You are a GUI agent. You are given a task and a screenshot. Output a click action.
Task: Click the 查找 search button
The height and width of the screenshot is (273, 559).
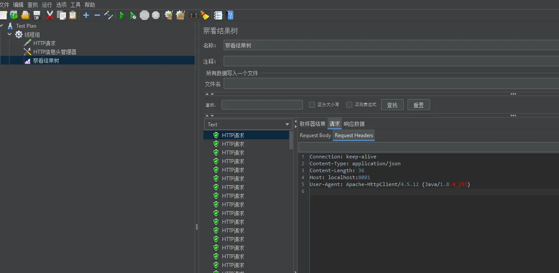point(392,105)
